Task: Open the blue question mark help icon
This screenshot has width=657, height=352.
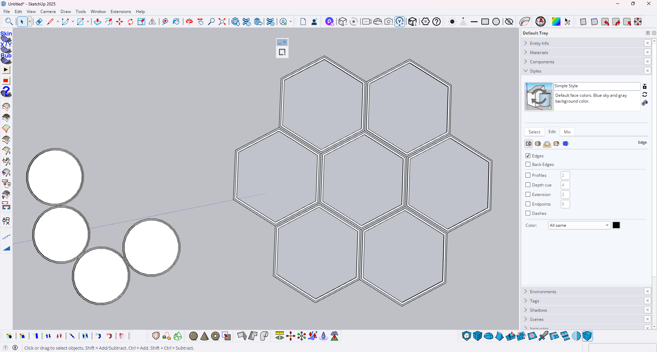Action: pos(6,92)
